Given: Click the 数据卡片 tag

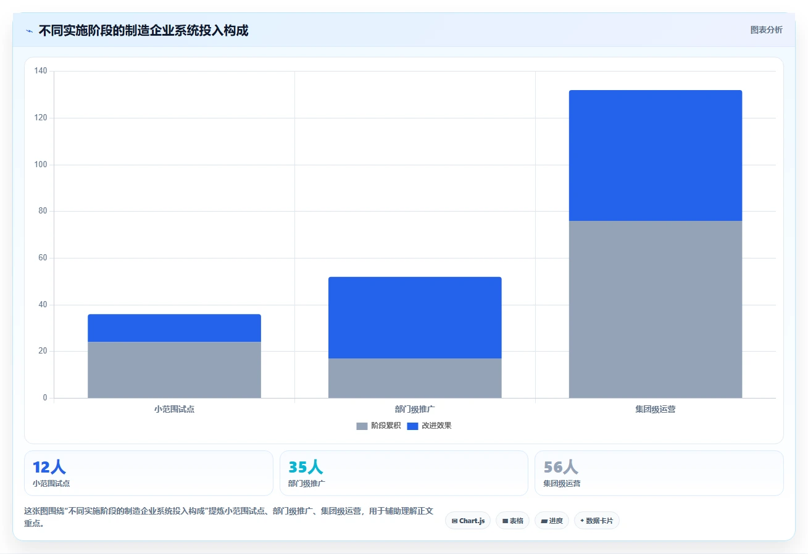Looking at the screenshot, I should [596, 521].
